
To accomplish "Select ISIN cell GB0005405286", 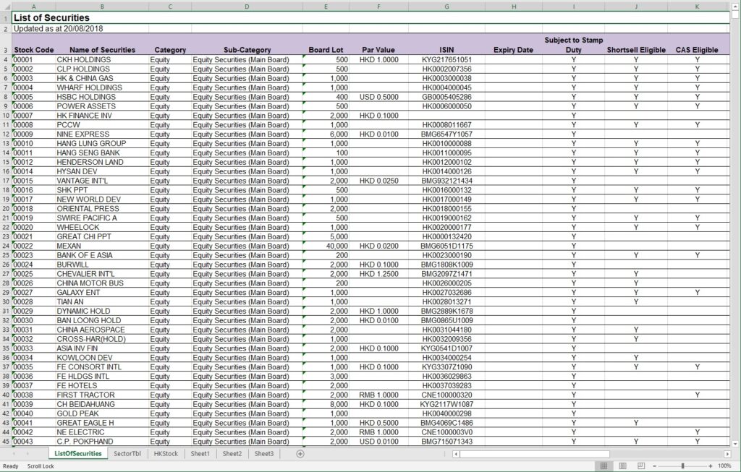I will pos(446,97).
